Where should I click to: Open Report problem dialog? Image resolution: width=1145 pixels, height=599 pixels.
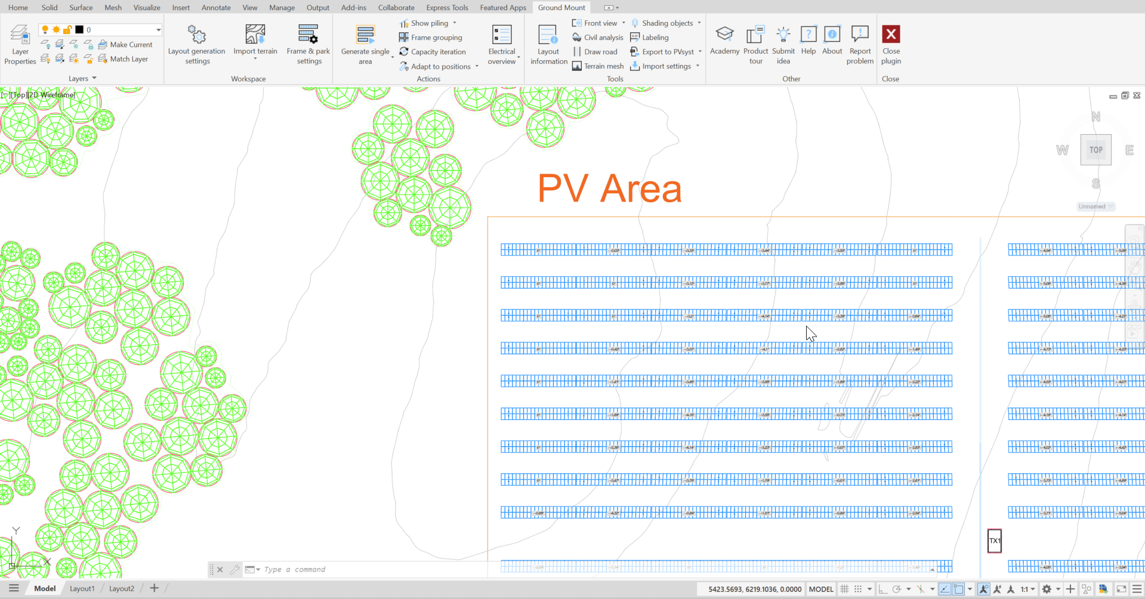coord(860,44)
